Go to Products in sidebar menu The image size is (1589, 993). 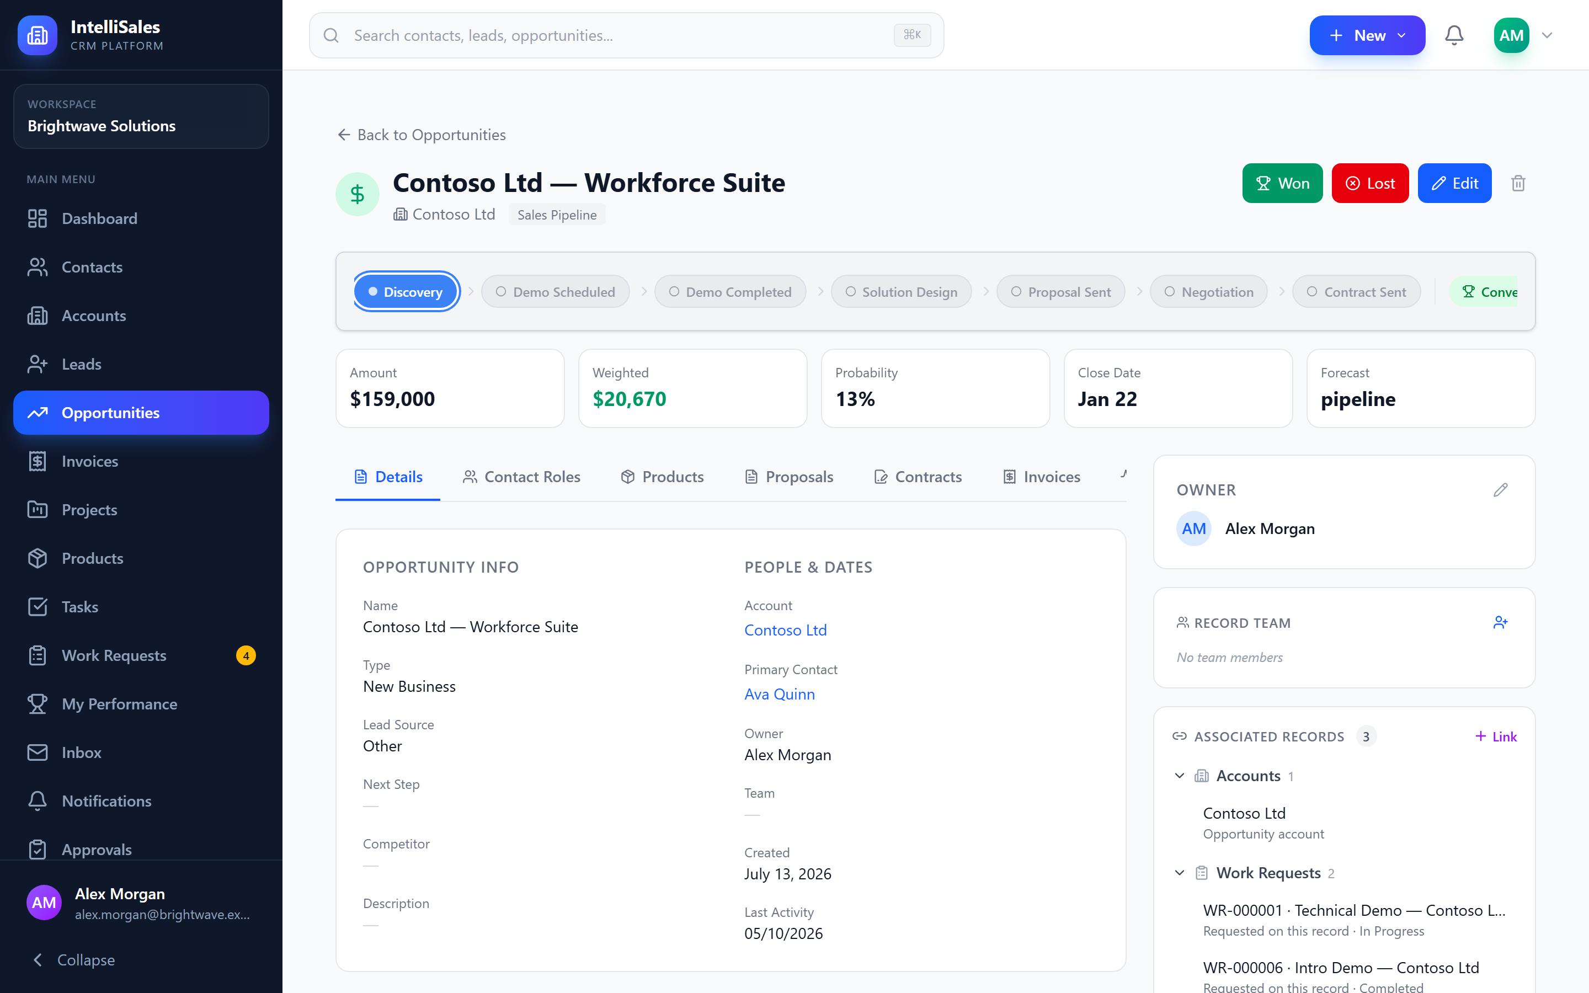tap(141, 559)
